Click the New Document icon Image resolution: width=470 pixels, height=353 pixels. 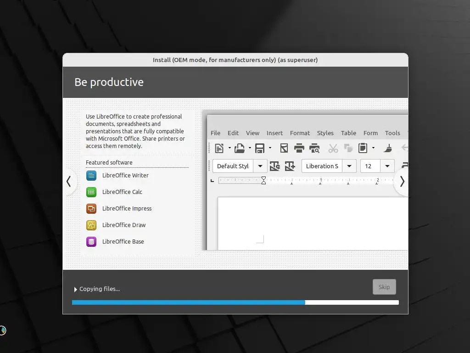point(219,148)
